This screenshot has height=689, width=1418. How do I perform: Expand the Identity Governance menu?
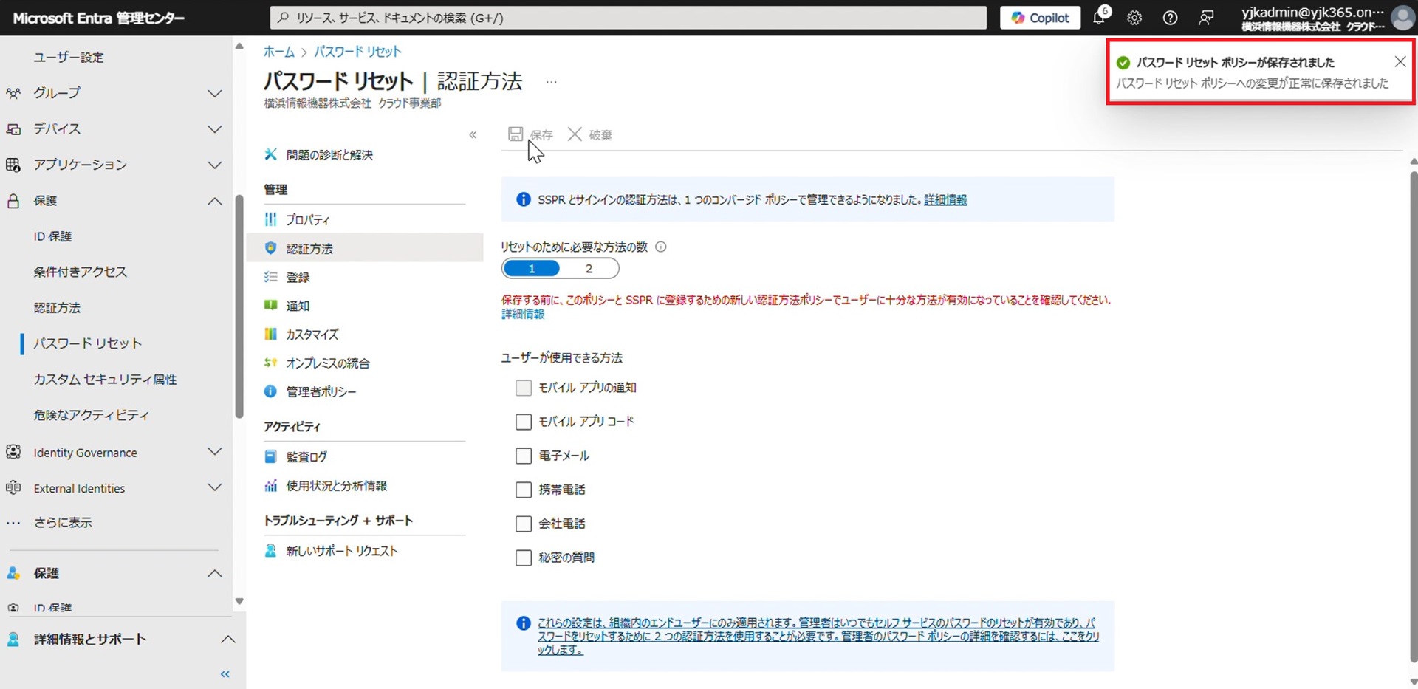pos(214,452)
